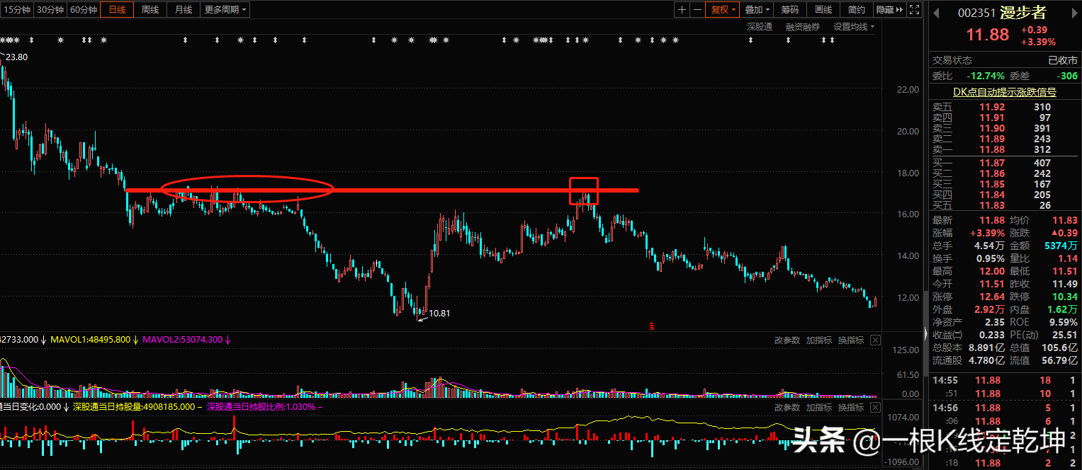Toggle the 简约 simplified mode
The width and height of the screenshot is (1082, 470).
click(857, 9)
